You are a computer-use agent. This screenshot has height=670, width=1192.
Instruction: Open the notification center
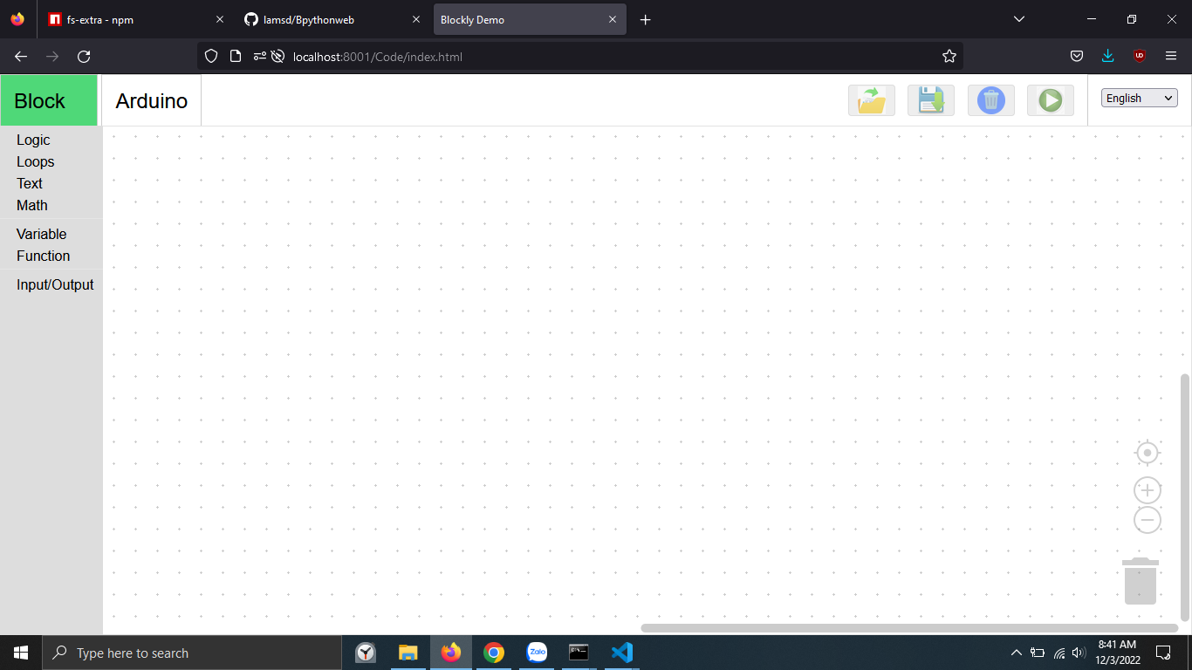tap(1163, 653)
